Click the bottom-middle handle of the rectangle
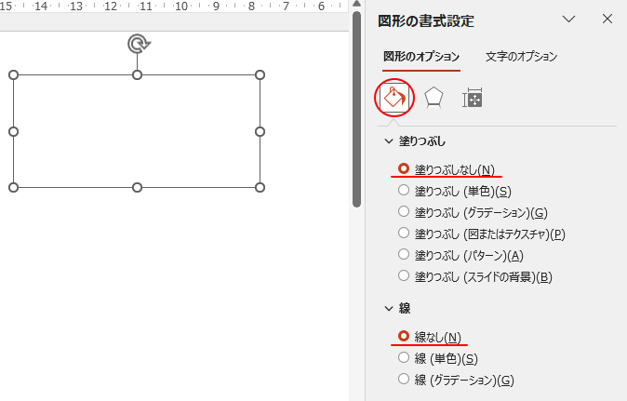 pyautogui.click(x=137, y=188)
